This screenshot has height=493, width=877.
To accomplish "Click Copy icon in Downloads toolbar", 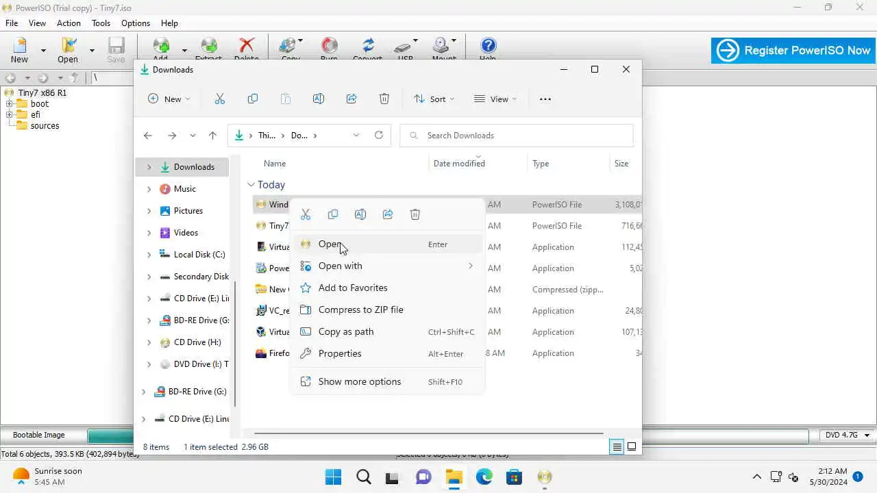I will coord(253,99).
